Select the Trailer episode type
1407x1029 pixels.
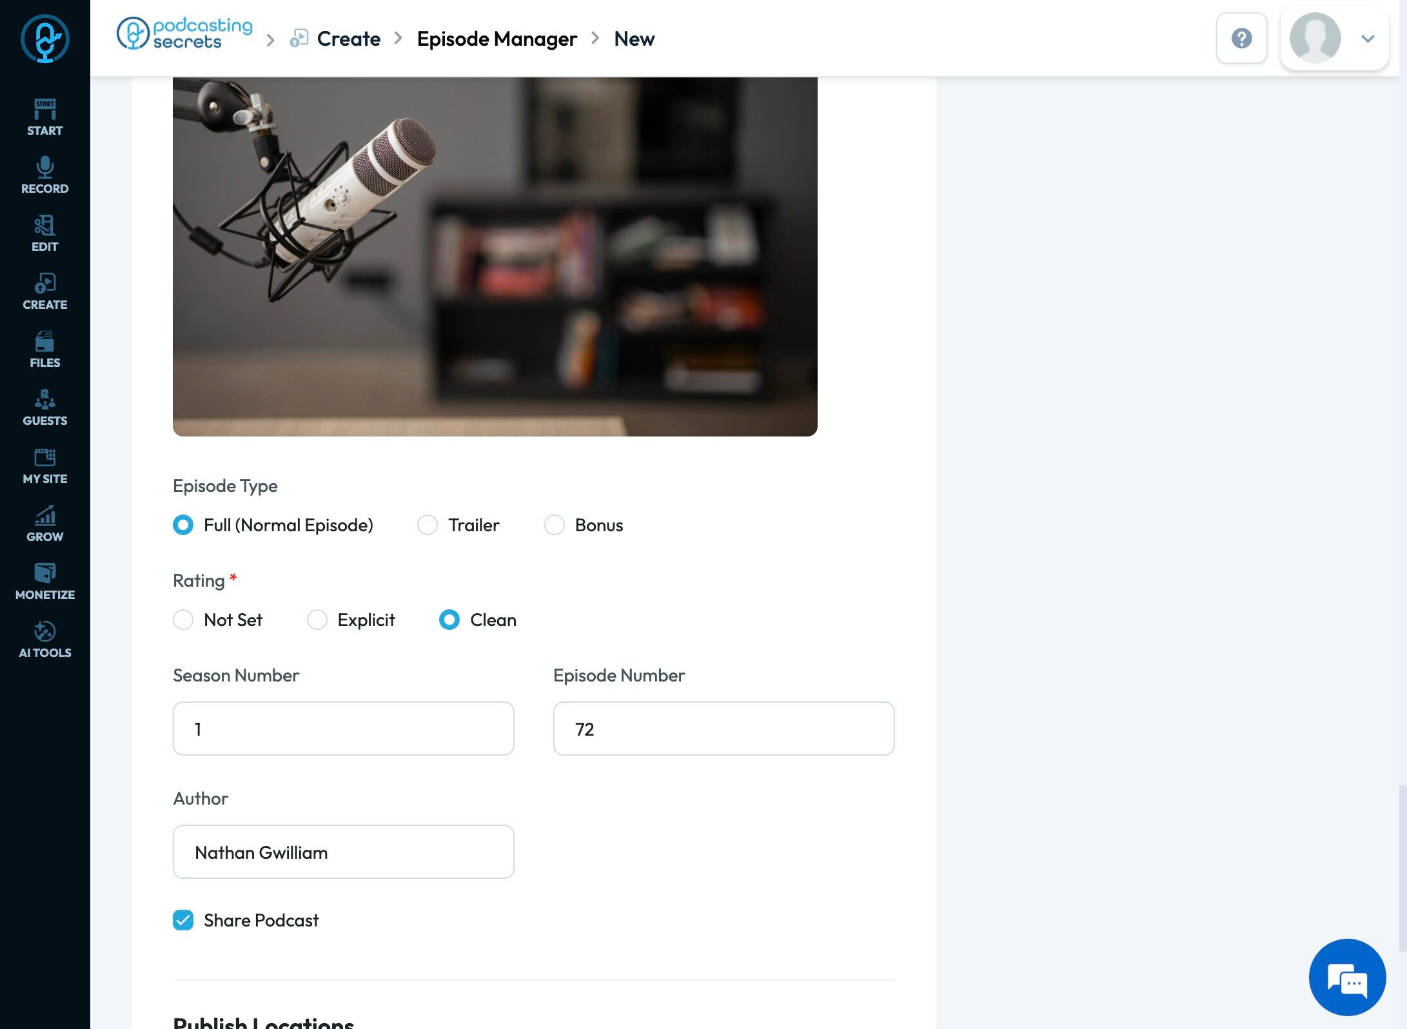tap(428, 525)
